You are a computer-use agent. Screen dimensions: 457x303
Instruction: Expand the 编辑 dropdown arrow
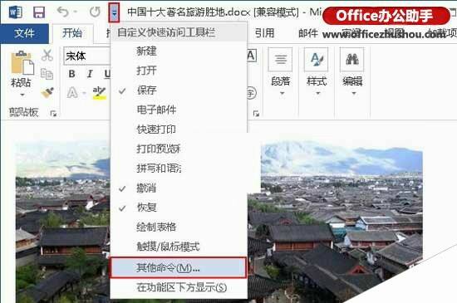coord(354,94)
